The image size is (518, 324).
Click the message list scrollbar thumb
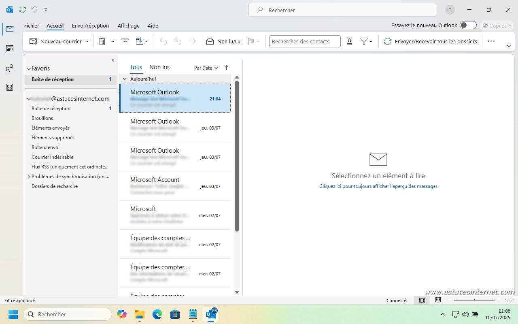pyautogui.click(x=237, y=156)
